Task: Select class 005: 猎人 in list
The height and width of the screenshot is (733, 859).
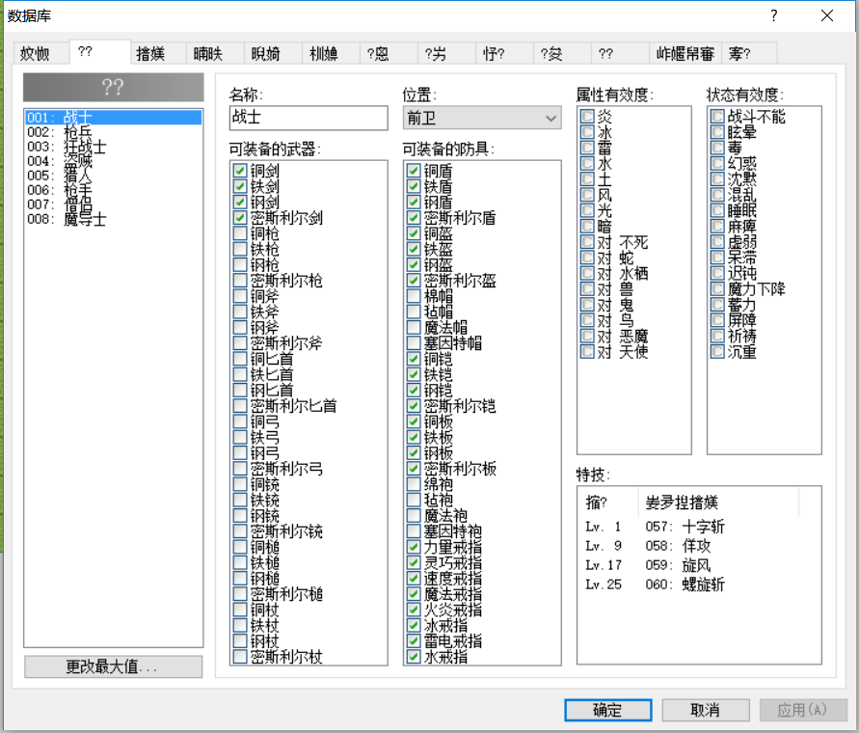Action: click(114, 176)
